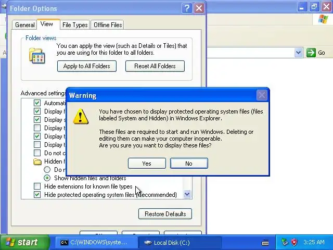Click the Windows flag logo in Explorer
333x250 pixels.
pos(323,19)
